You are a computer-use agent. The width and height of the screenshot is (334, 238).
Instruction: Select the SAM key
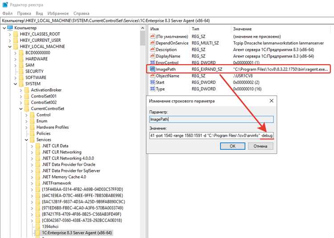(29, 65)
